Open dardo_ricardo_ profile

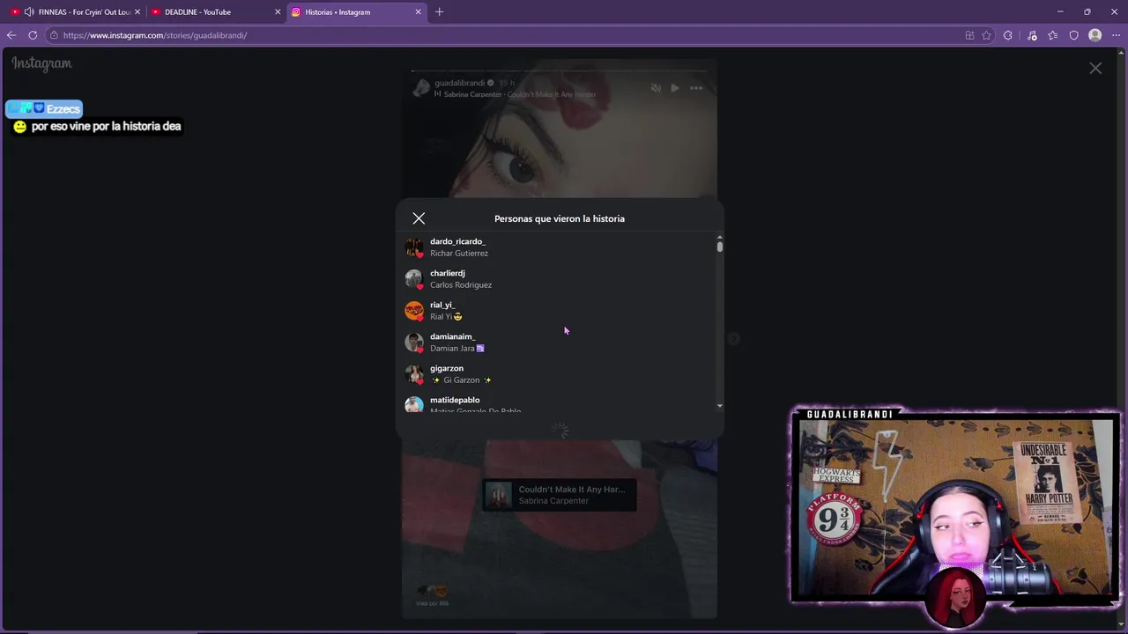457,241
